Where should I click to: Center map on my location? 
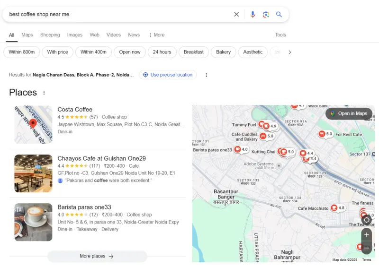[366, 220]
